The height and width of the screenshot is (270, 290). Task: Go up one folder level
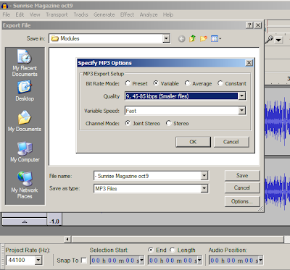[x=192, y=38]
